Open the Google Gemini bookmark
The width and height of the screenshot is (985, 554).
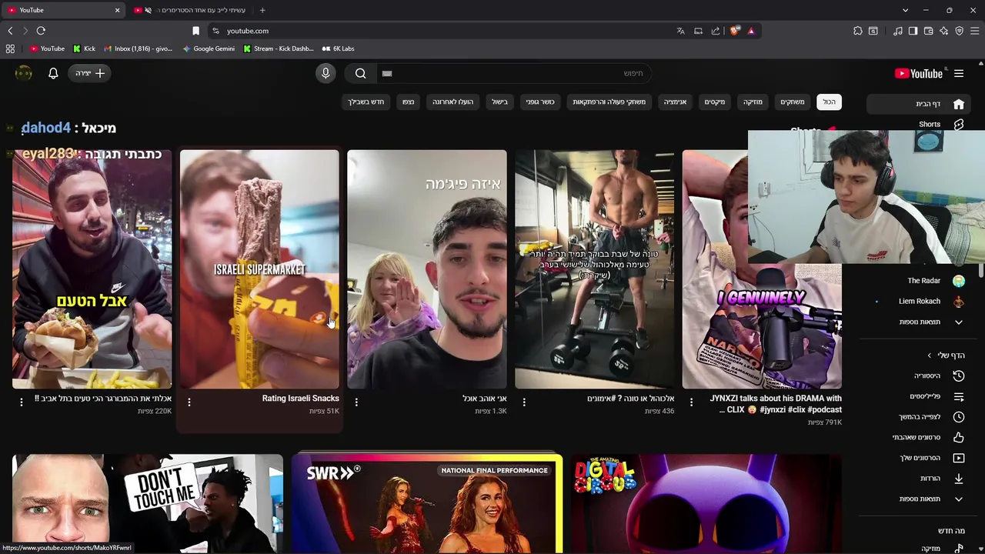click(x=209, y=48)
